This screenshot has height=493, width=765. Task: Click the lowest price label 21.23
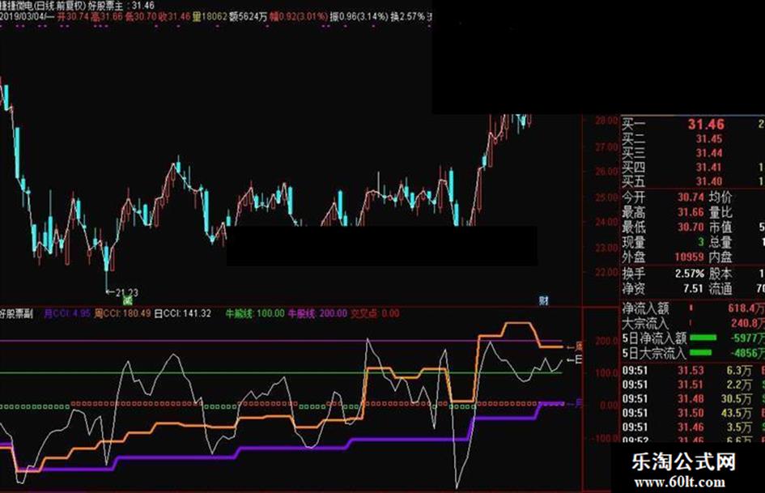(126, 292)
